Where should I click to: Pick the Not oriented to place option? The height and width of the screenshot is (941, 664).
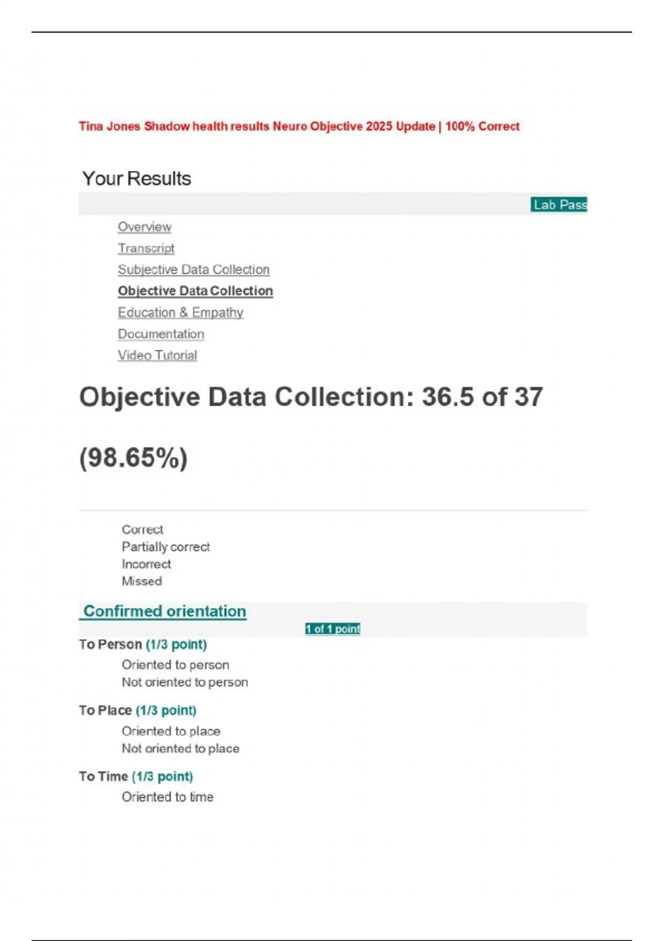click(x=180, y=748)
